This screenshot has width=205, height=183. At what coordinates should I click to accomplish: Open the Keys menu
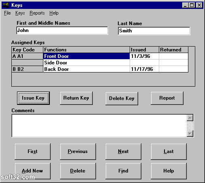(x=20, y=13)
